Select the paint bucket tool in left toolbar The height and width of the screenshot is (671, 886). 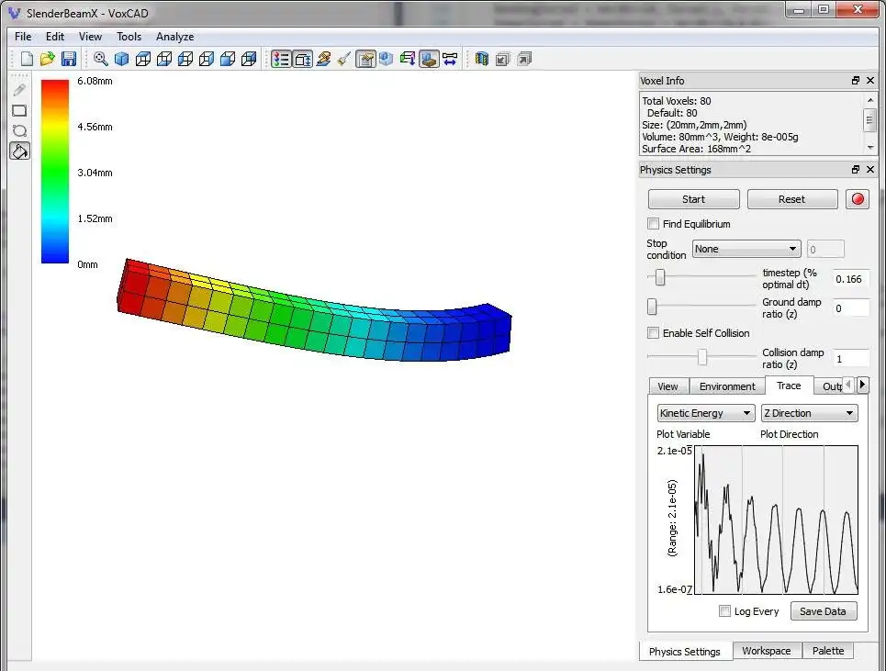(x=19, y=151)
